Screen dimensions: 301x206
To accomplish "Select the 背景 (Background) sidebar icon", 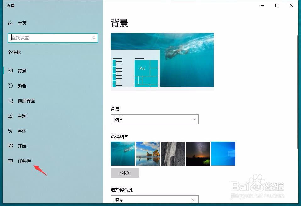I will click(x=10, y=71).
